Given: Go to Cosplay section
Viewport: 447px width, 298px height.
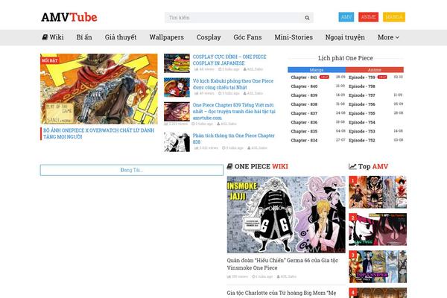Looking at the screenshot, I should (x=209, y=37).
